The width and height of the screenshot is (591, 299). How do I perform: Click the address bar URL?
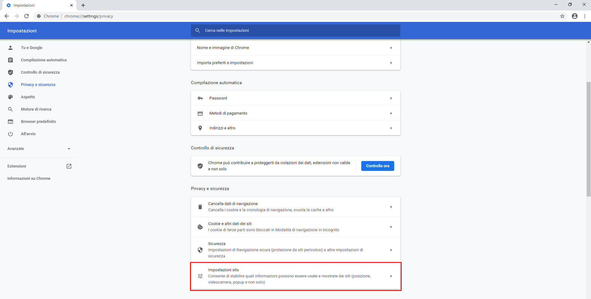pyautogui.click(x=89, y=16)
